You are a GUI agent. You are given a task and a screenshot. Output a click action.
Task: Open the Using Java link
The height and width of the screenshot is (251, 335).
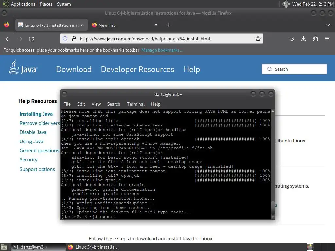click(31, 142)
